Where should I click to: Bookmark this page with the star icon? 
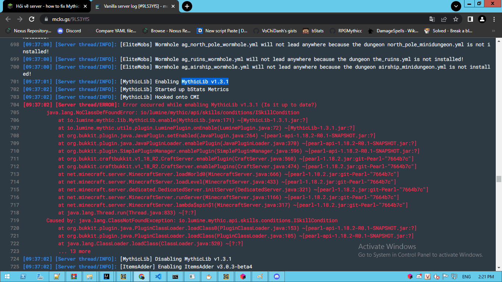tap(456, 19)
